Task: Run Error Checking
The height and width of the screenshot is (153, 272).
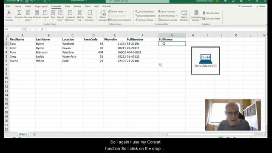Action: pos(166,16)
